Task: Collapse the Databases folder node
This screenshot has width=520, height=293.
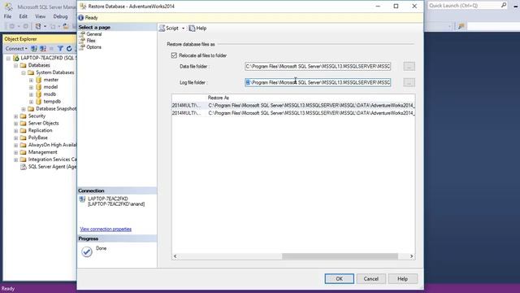Action: pos(15,65)
